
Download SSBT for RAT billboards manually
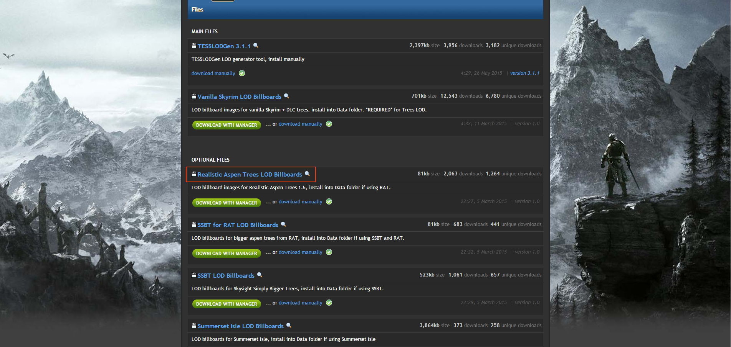click(x=301, y=252)
